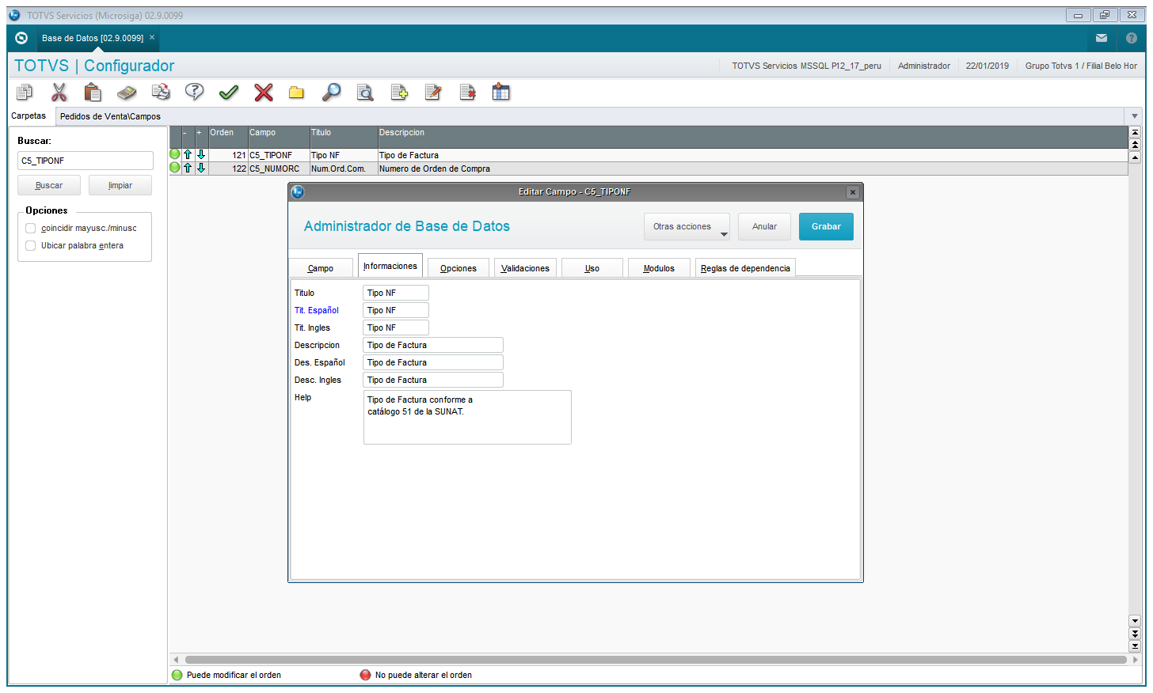Move C5_TIPONF row down with arrow
This screenshot has width=1153, height=693.
201,155
